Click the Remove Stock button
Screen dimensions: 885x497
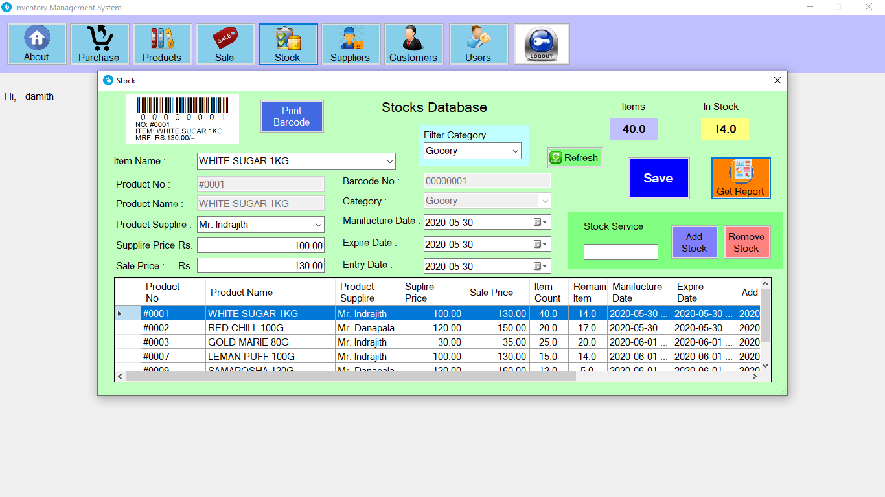(746, 241)
